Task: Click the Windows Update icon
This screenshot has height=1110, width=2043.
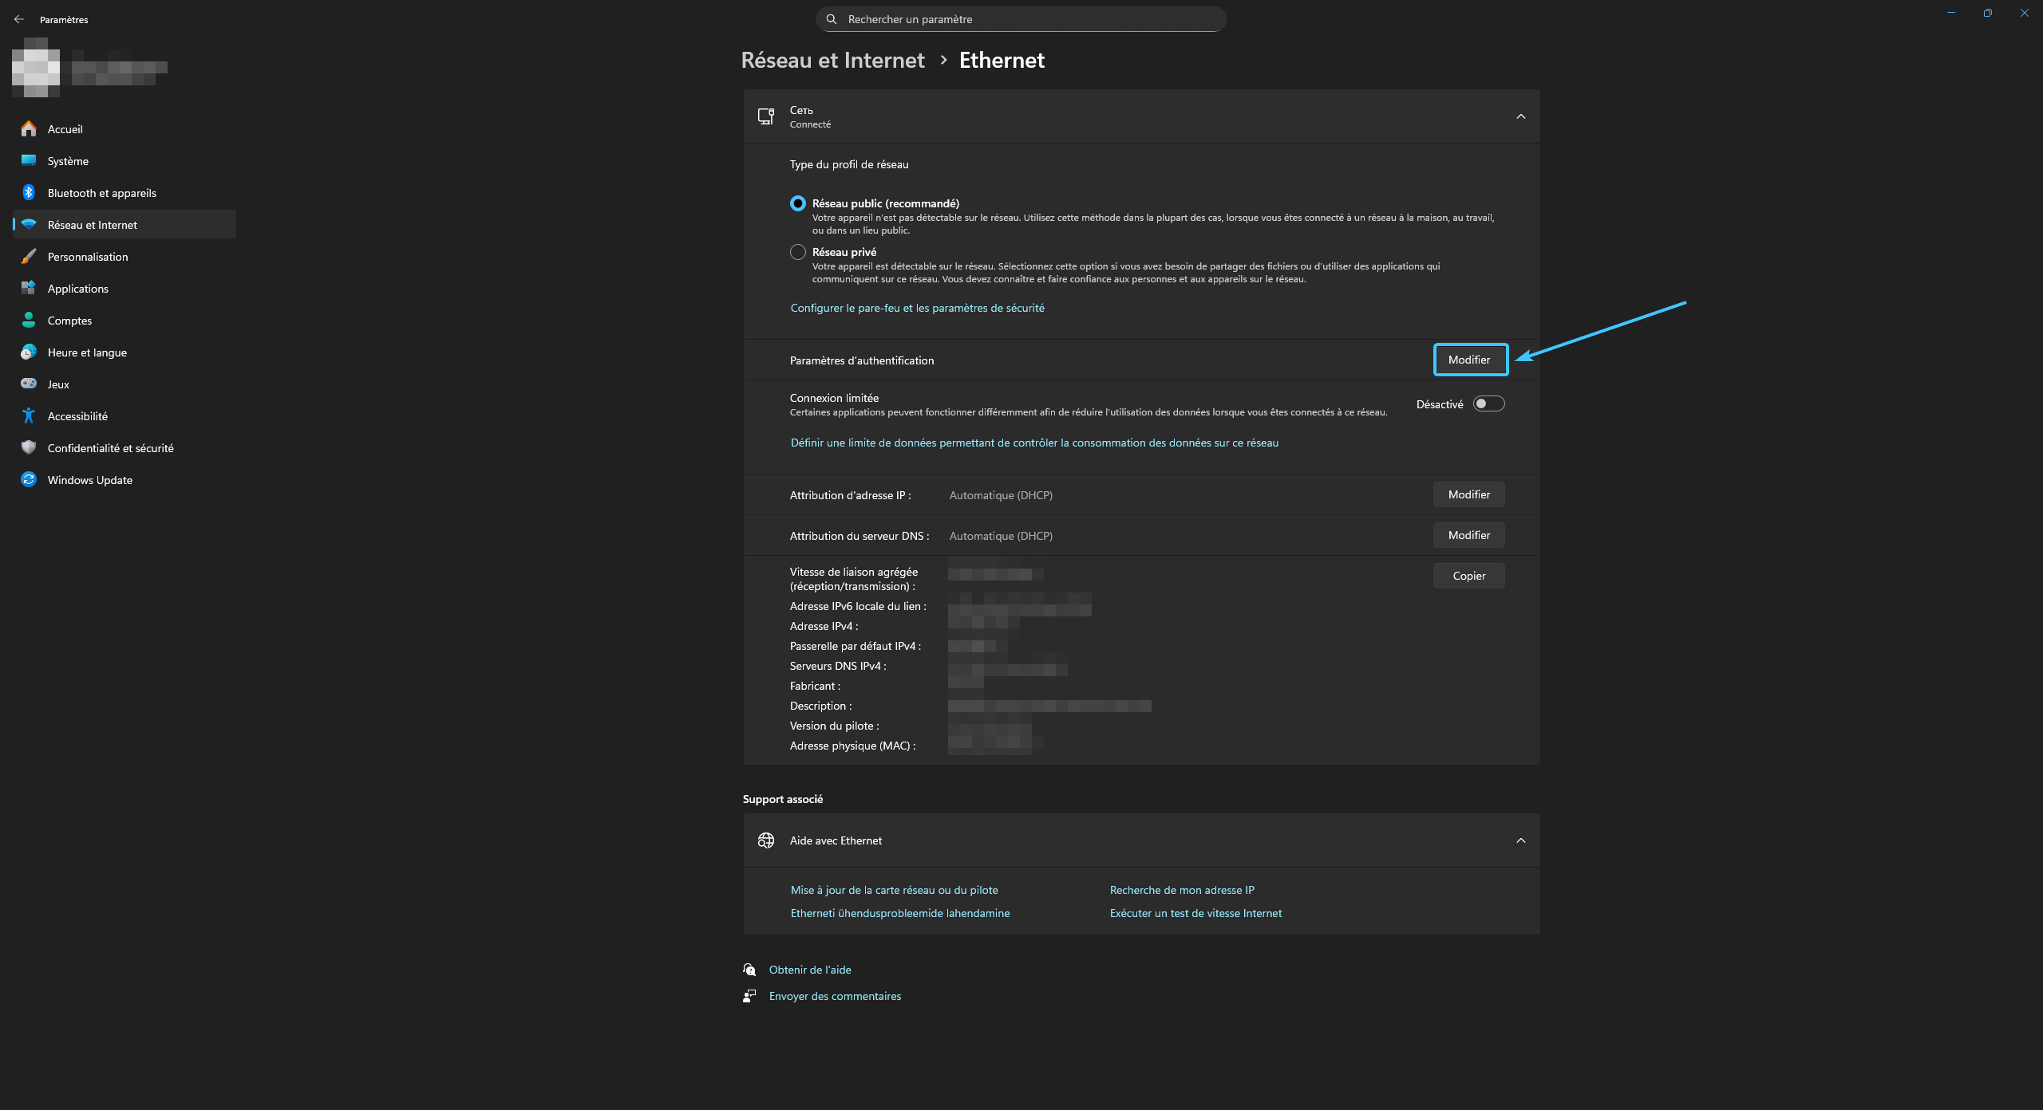Action: pos(29,479)
